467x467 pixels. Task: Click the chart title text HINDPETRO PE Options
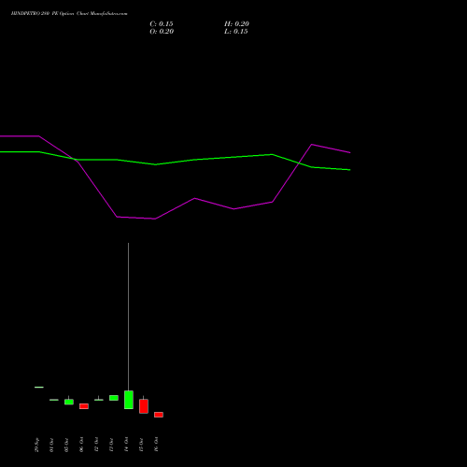69,14
